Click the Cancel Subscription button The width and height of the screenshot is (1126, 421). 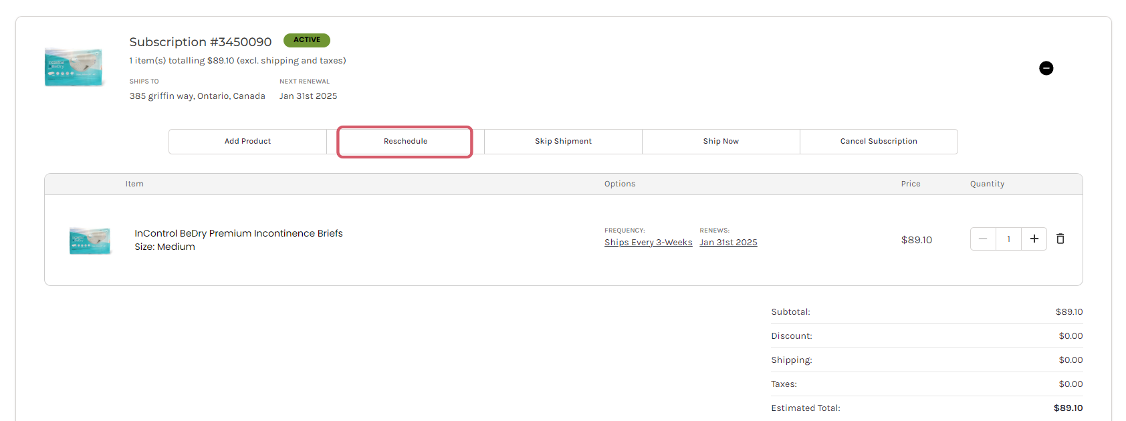(879, 142)
